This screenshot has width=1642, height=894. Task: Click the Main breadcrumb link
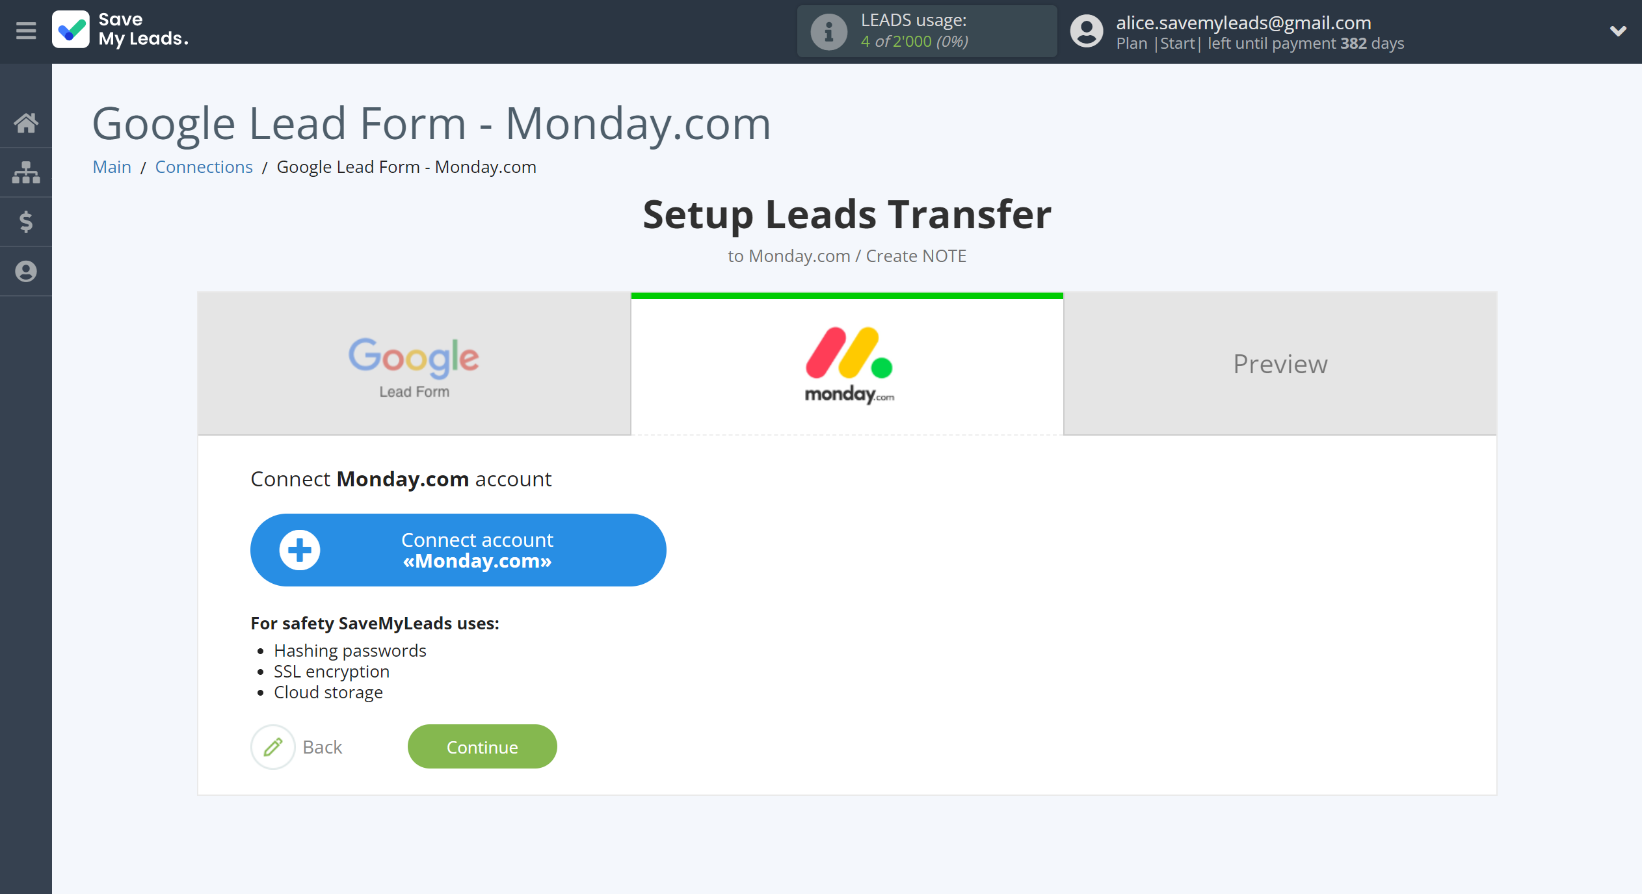(x=110, y=166)
